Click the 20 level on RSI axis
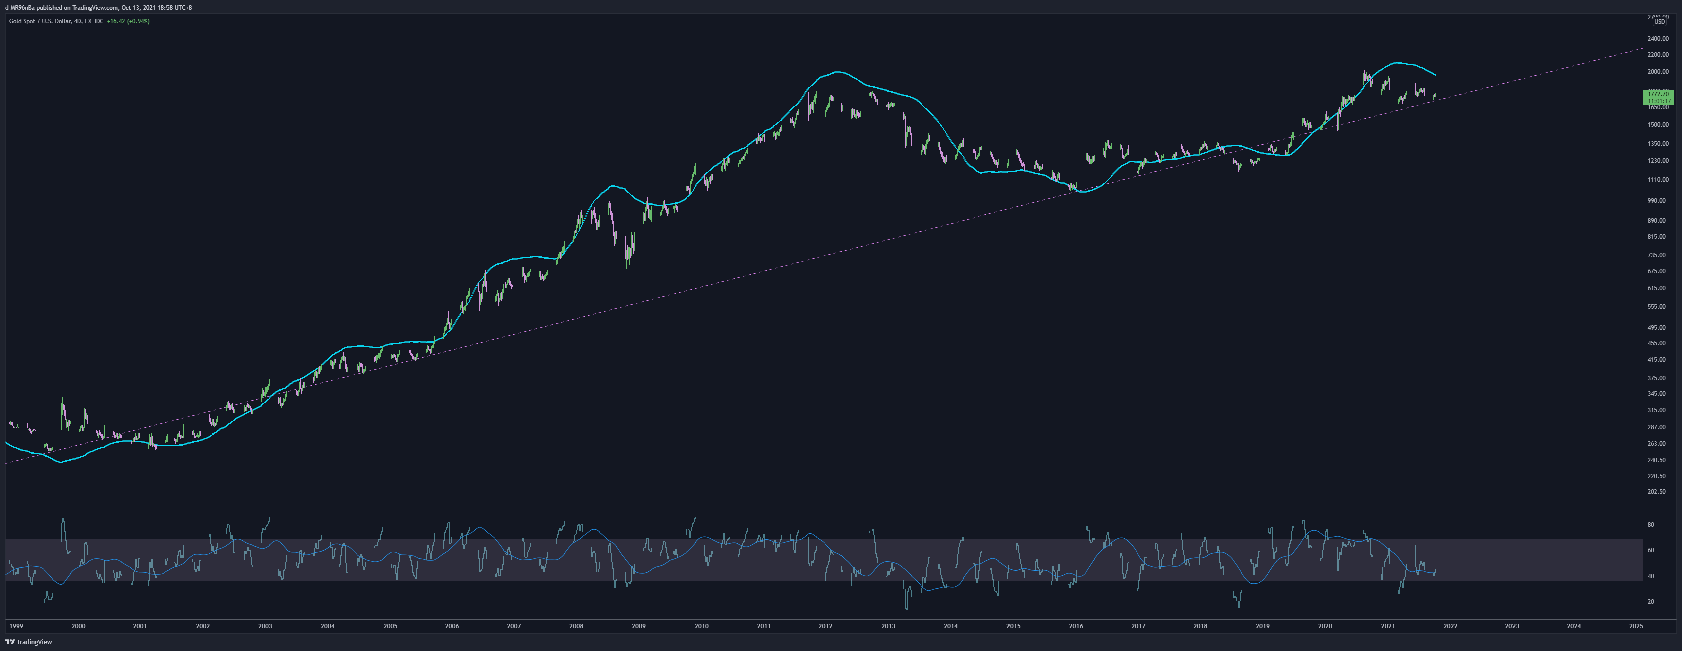 (1651, 602)
